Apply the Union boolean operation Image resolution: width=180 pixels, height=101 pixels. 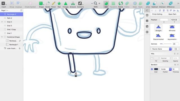tap(148, 4)
